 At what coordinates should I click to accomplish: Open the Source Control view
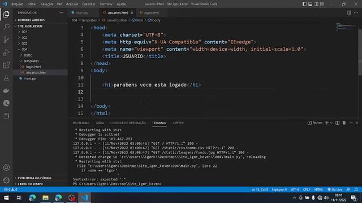[x=6, y=39]
